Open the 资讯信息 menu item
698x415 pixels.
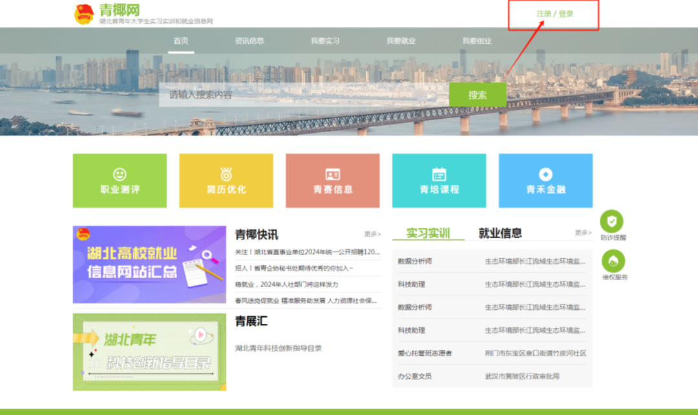(249, 41)
